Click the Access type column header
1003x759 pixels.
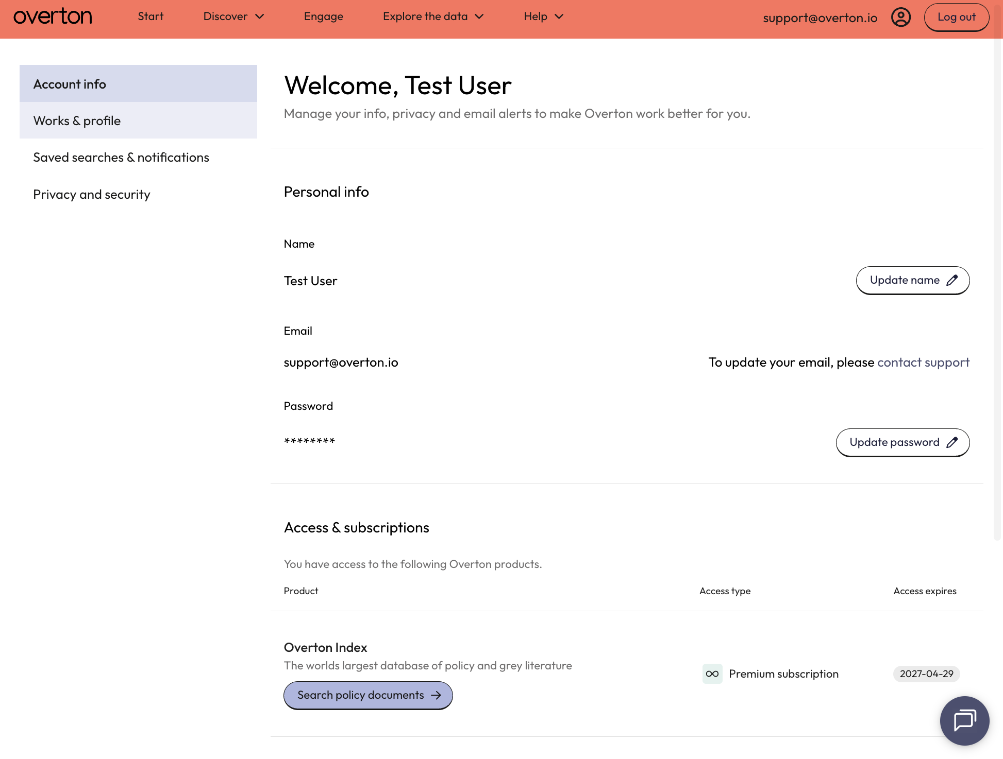pos(725,591)
